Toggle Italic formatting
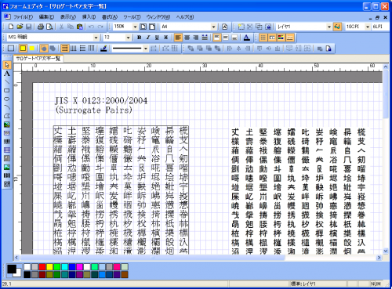 coord(148,38)
